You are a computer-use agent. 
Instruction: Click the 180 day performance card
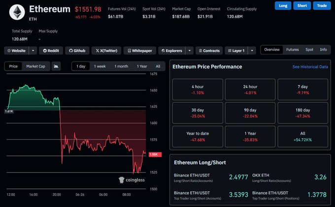coord(303,113)
